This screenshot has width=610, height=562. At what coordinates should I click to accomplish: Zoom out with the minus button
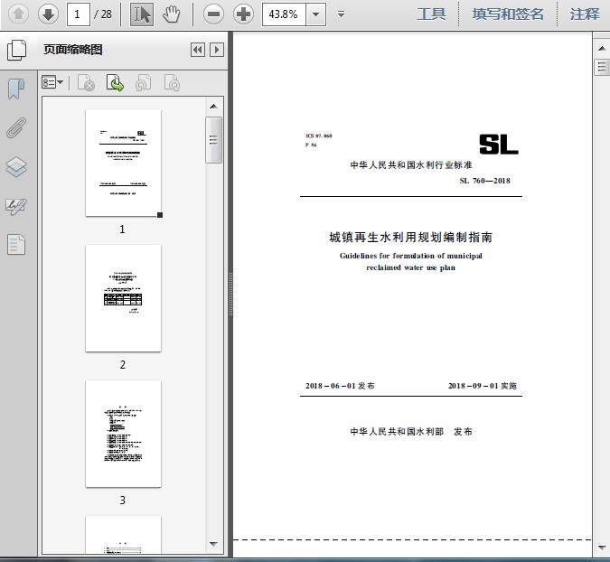pyautogui.click(x=213, y=14)
